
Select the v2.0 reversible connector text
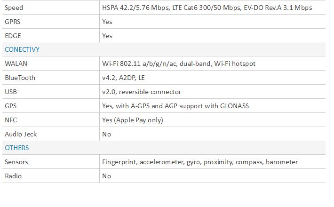tap(142, 92)
